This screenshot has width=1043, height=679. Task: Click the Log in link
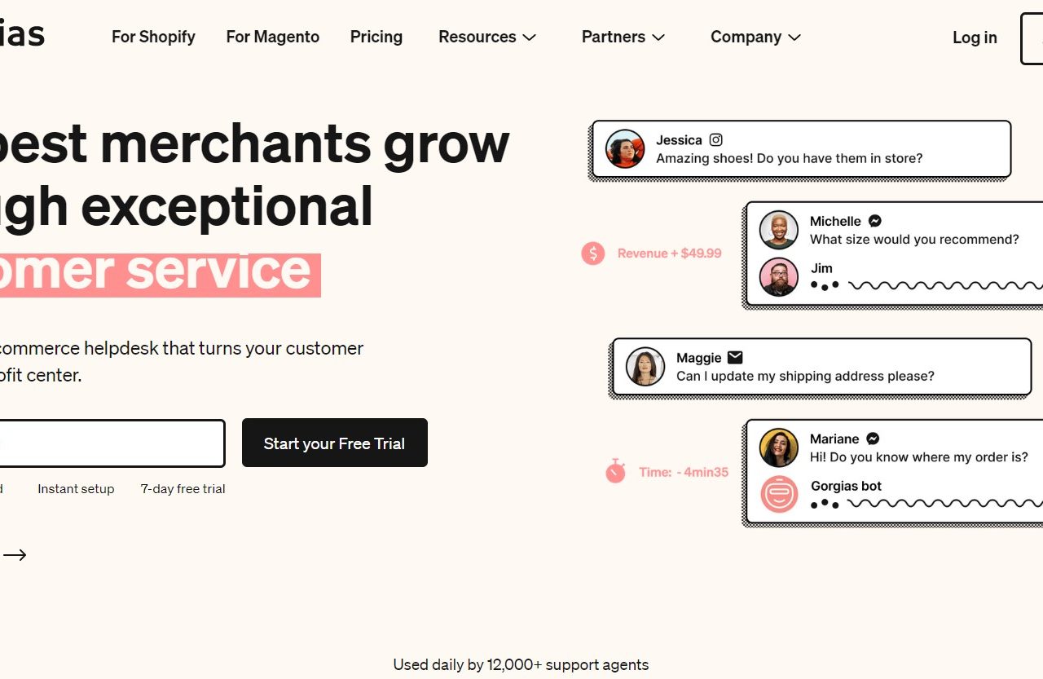click(x=975, y=37)
